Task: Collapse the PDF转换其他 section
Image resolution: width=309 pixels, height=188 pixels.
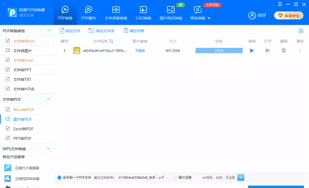Action: [48, 30]
